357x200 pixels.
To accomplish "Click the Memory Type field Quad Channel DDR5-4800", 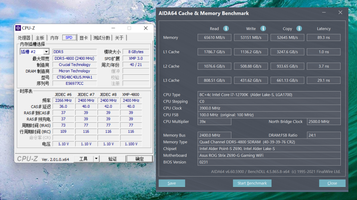I will coord(269,142).
